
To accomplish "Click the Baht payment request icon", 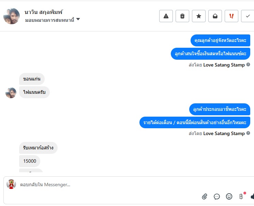I will point(241,196).
